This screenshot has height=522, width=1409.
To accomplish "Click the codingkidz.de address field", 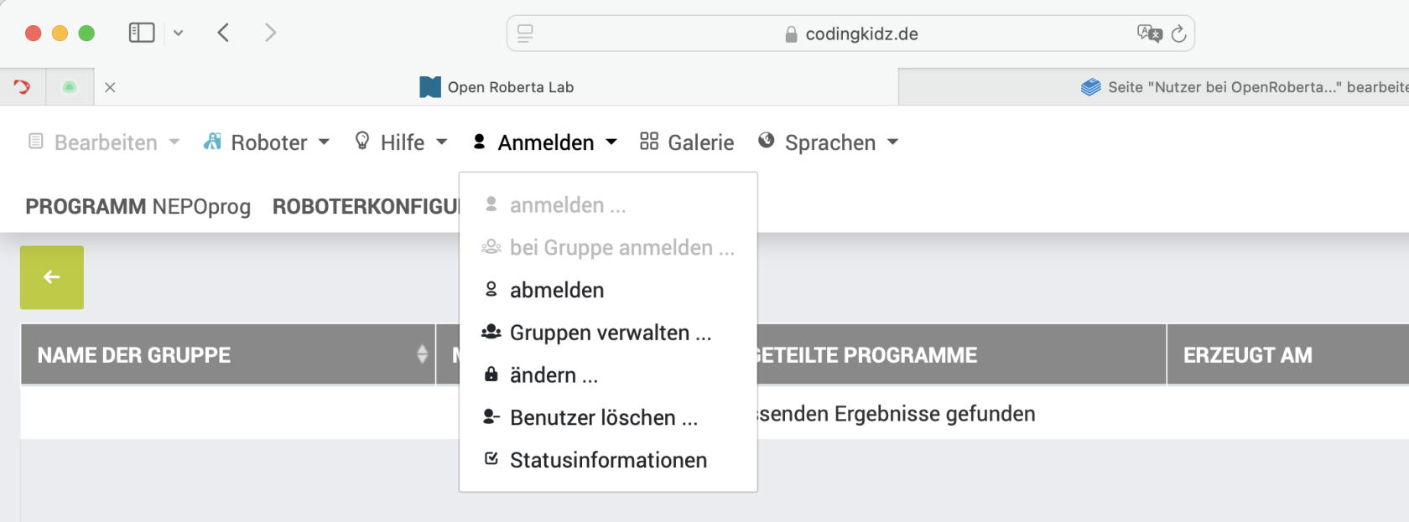I will [x=850, y=34].
